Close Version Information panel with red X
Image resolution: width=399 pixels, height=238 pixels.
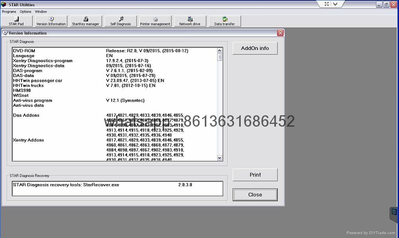pos(280,33)
